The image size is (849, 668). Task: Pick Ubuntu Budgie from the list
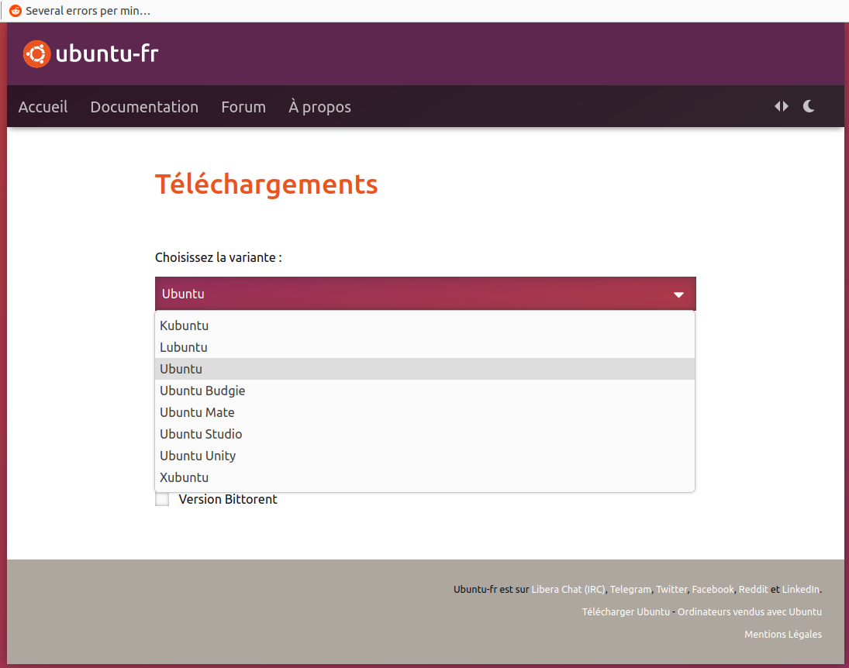tap(425, 391)
